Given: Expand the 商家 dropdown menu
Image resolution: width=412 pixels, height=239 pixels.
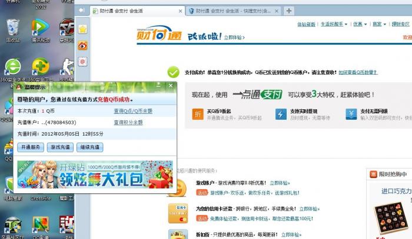Looking at the screenshot, I should tap(379, 24).
